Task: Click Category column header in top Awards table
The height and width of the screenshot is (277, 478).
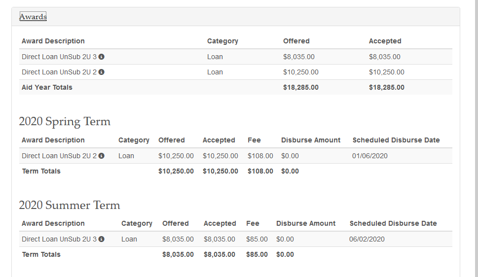Action: pos(222,41)
